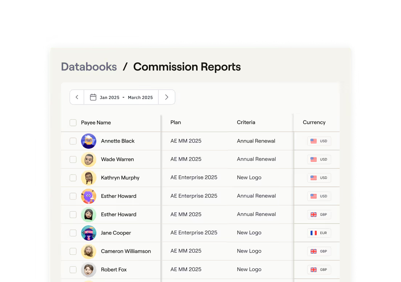Select Jane Cooper's ninja avatar
This screenshot has width=401, height=282.
(x=89, y=233)
